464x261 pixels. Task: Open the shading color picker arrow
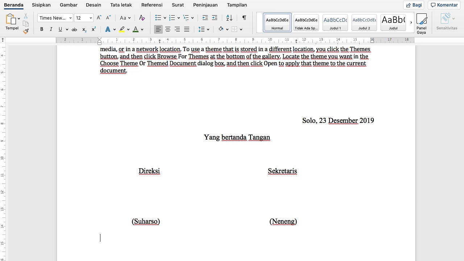tap(227, 30)
